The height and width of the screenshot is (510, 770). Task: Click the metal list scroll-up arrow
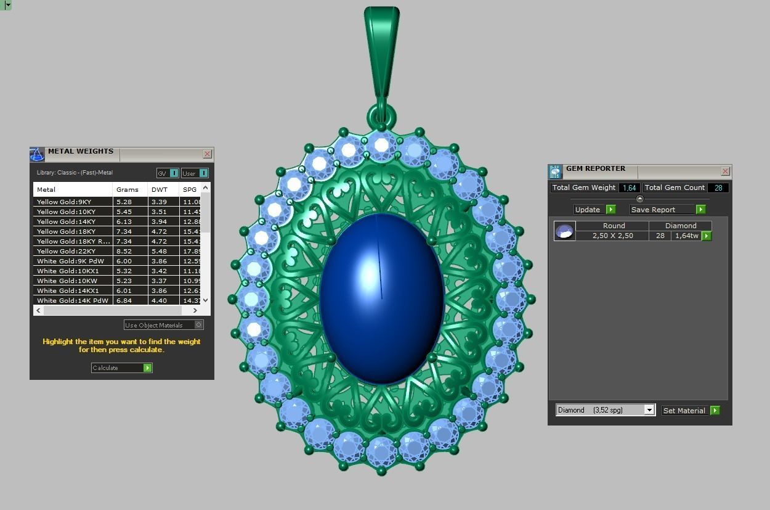(x=206, y=187)
